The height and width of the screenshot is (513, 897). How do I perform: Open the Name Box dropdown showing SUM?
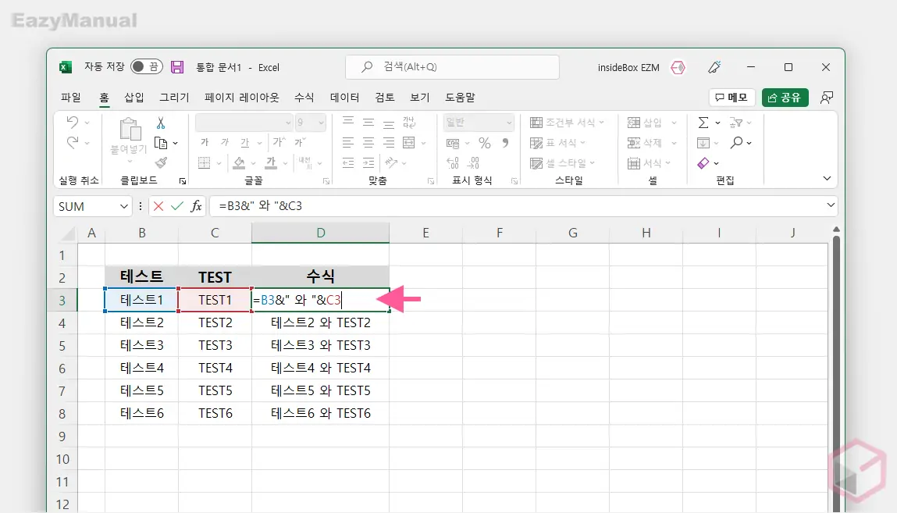coord(123,206)
